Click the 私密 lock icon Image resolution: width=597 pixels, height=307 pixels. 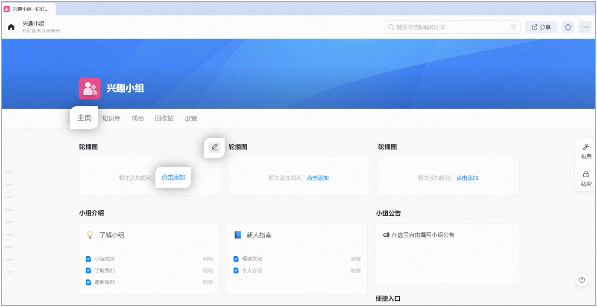(586, 179)
